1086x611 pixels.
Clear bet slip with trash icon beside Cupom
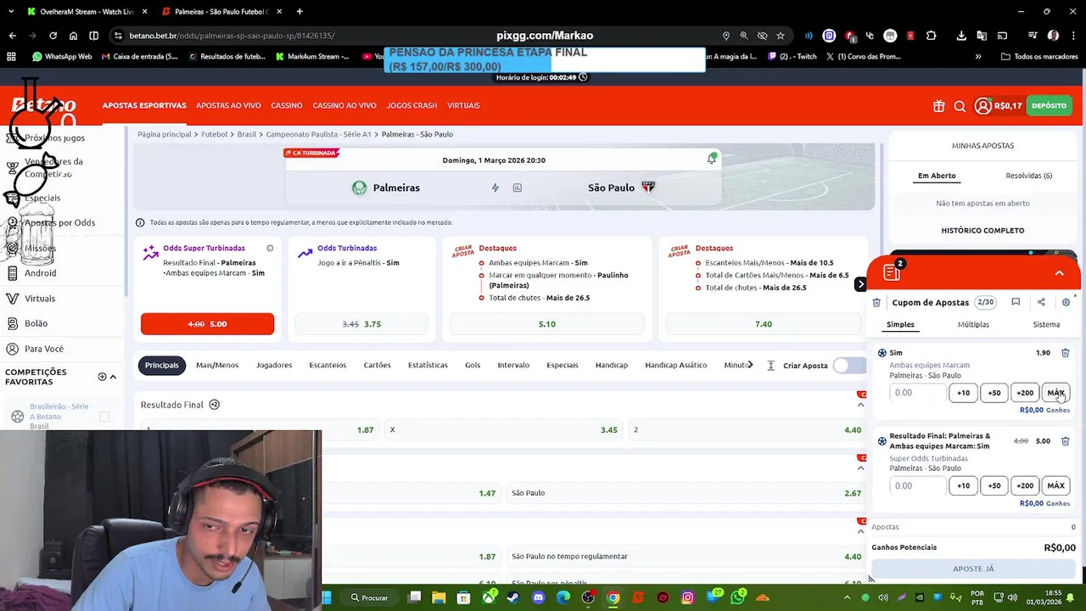click(876, 302)
